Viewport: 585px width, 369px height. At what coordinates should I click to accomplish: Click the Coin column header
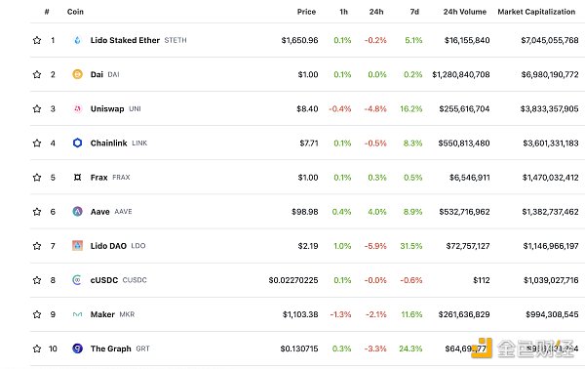coord(75,12)
